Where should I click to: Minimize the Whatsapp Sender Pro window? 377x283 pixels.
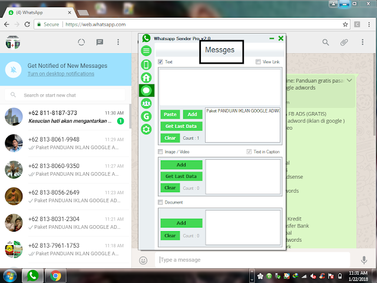pos(272,38)
